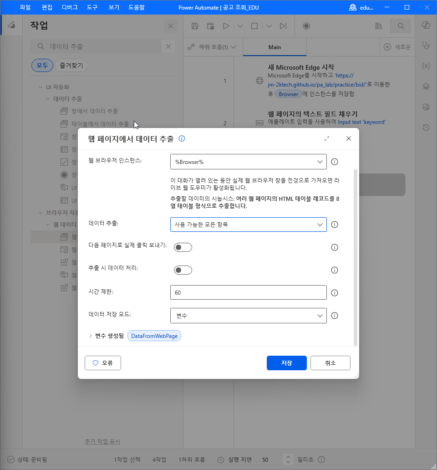Close the 웹 페이지에서 데이터 추출 dialog
This screenshot has height=470, width=437.
tap(349, 138)
